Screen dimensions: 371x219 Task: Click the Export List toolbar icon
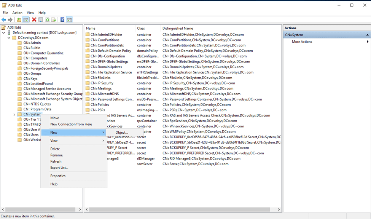[x=54, y=20]
